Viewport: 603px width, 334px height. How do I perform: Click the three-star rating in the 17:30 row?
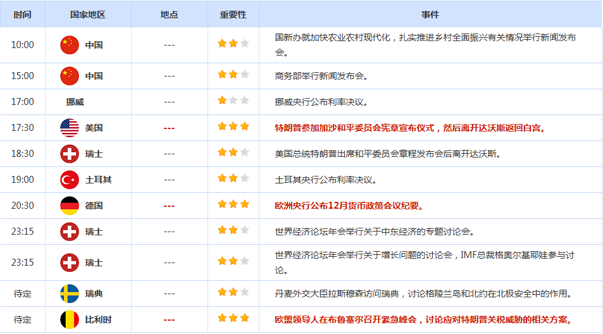(x=233, y=127)
